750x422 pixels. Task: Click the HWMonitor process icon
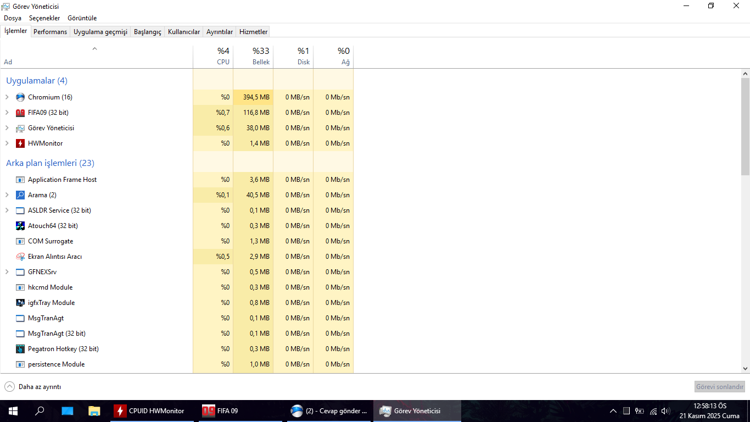(20, 143)
